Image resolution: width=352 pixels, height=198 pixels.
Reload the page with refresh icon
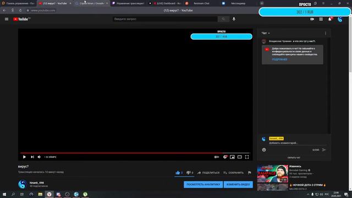click(20, 10)
